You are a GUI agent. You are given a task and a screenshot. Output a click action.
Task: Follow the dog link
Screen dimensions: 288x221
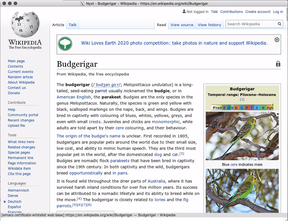pos(158,155)
